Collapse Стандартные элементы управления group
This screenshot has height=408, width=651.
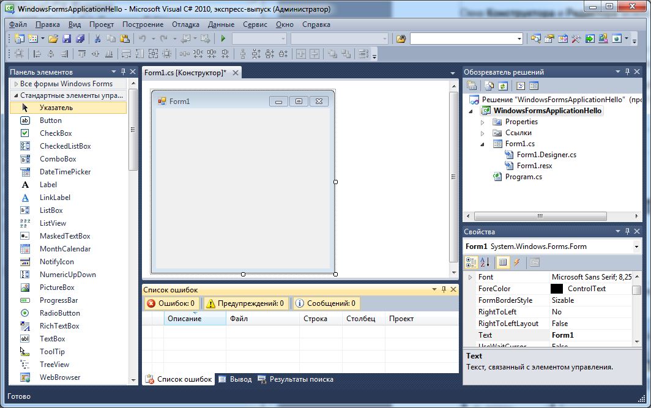(16, 95)
